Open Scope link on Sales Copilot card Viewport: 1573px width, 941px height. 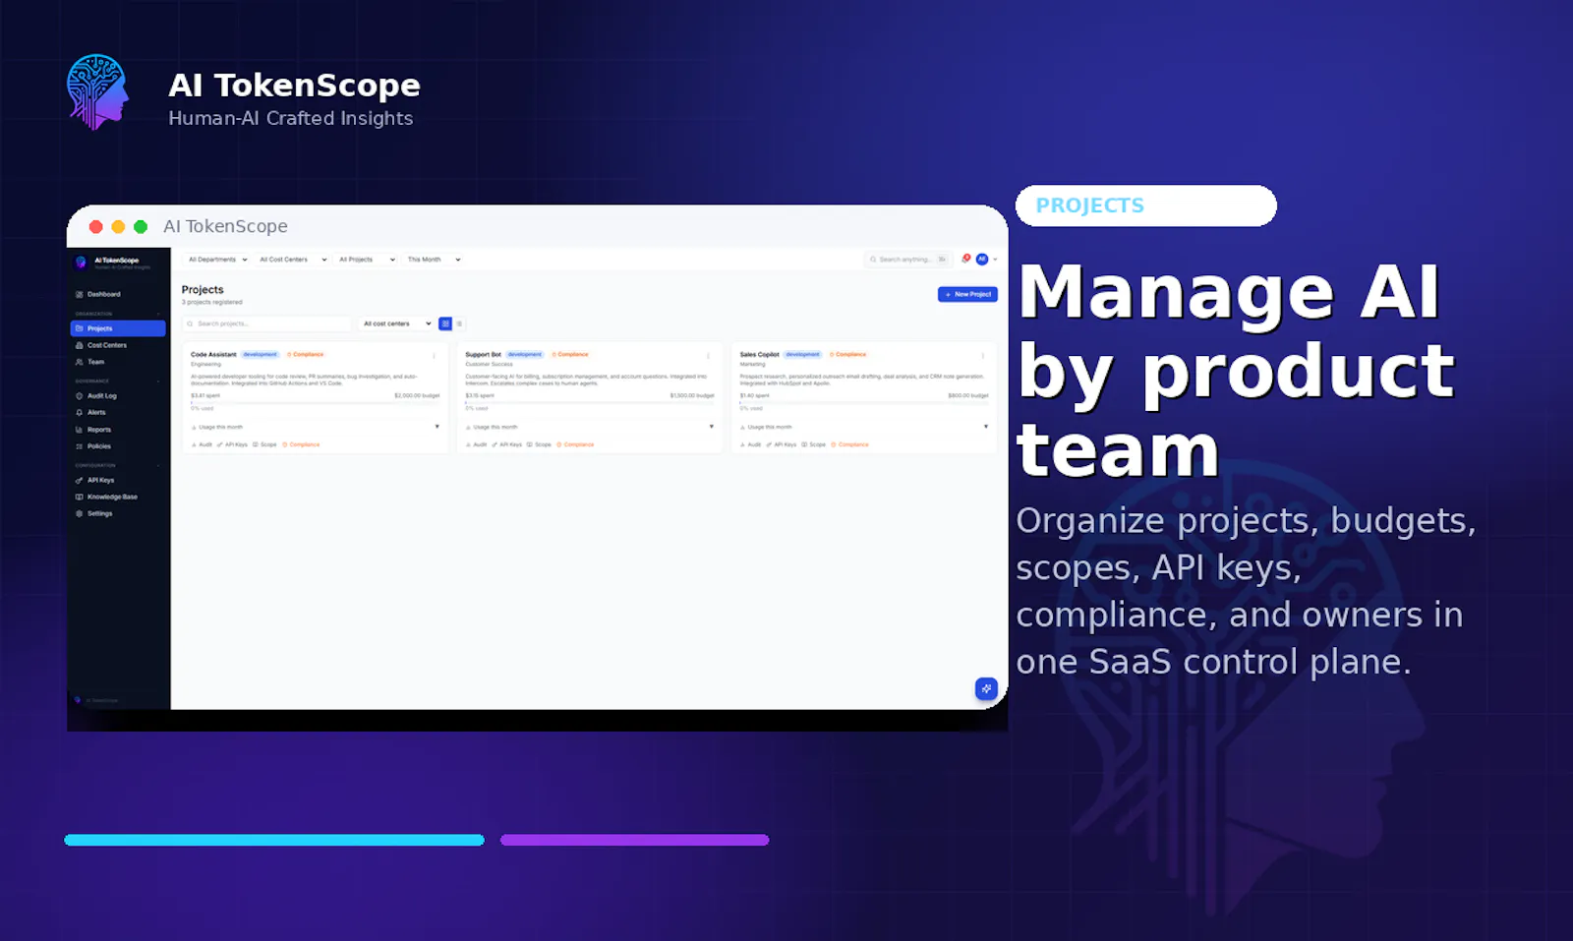813,444
